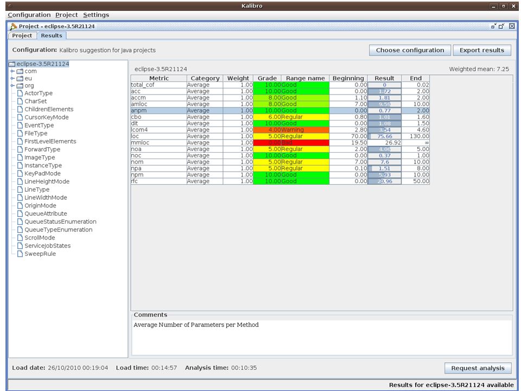
Task: Click the rfc result bar 20.96
Action: tap(384, 181)
